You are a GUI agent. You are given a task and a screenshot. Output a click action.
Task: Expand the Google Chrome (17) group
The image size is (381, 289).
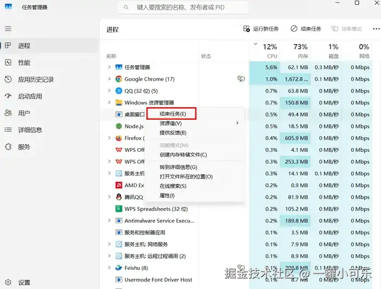pyautogui.click(x=109, y=79)
